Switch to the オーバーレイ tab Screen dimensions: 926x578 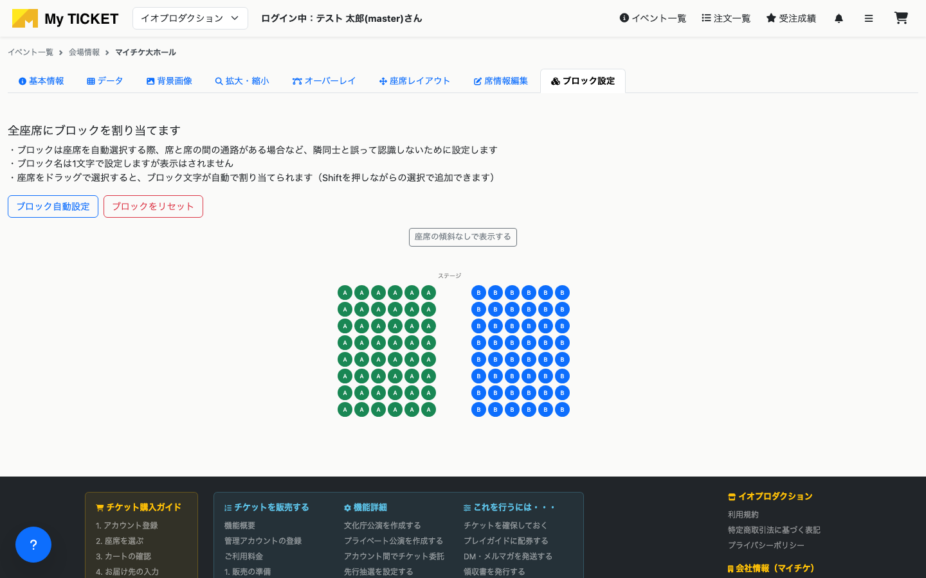point(324,81)
